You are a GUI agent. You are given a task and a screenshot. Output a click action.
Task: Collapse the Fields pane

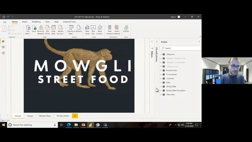[x=199, y=42]
